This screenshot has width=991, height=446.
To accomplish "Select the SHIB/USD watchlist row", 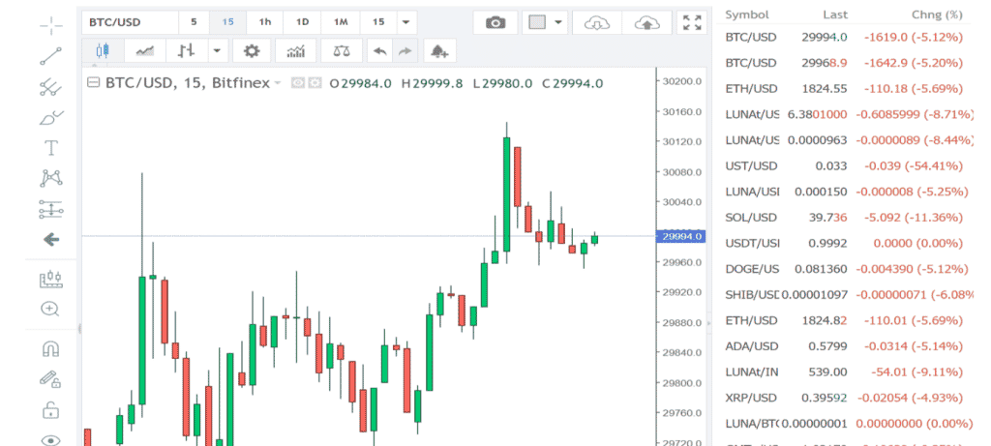I will [844, 295].
